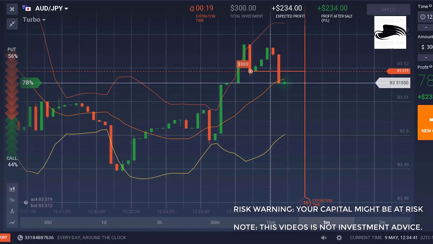
Task: Open the candlestick chart type icon
Action: tap(12, 189)
